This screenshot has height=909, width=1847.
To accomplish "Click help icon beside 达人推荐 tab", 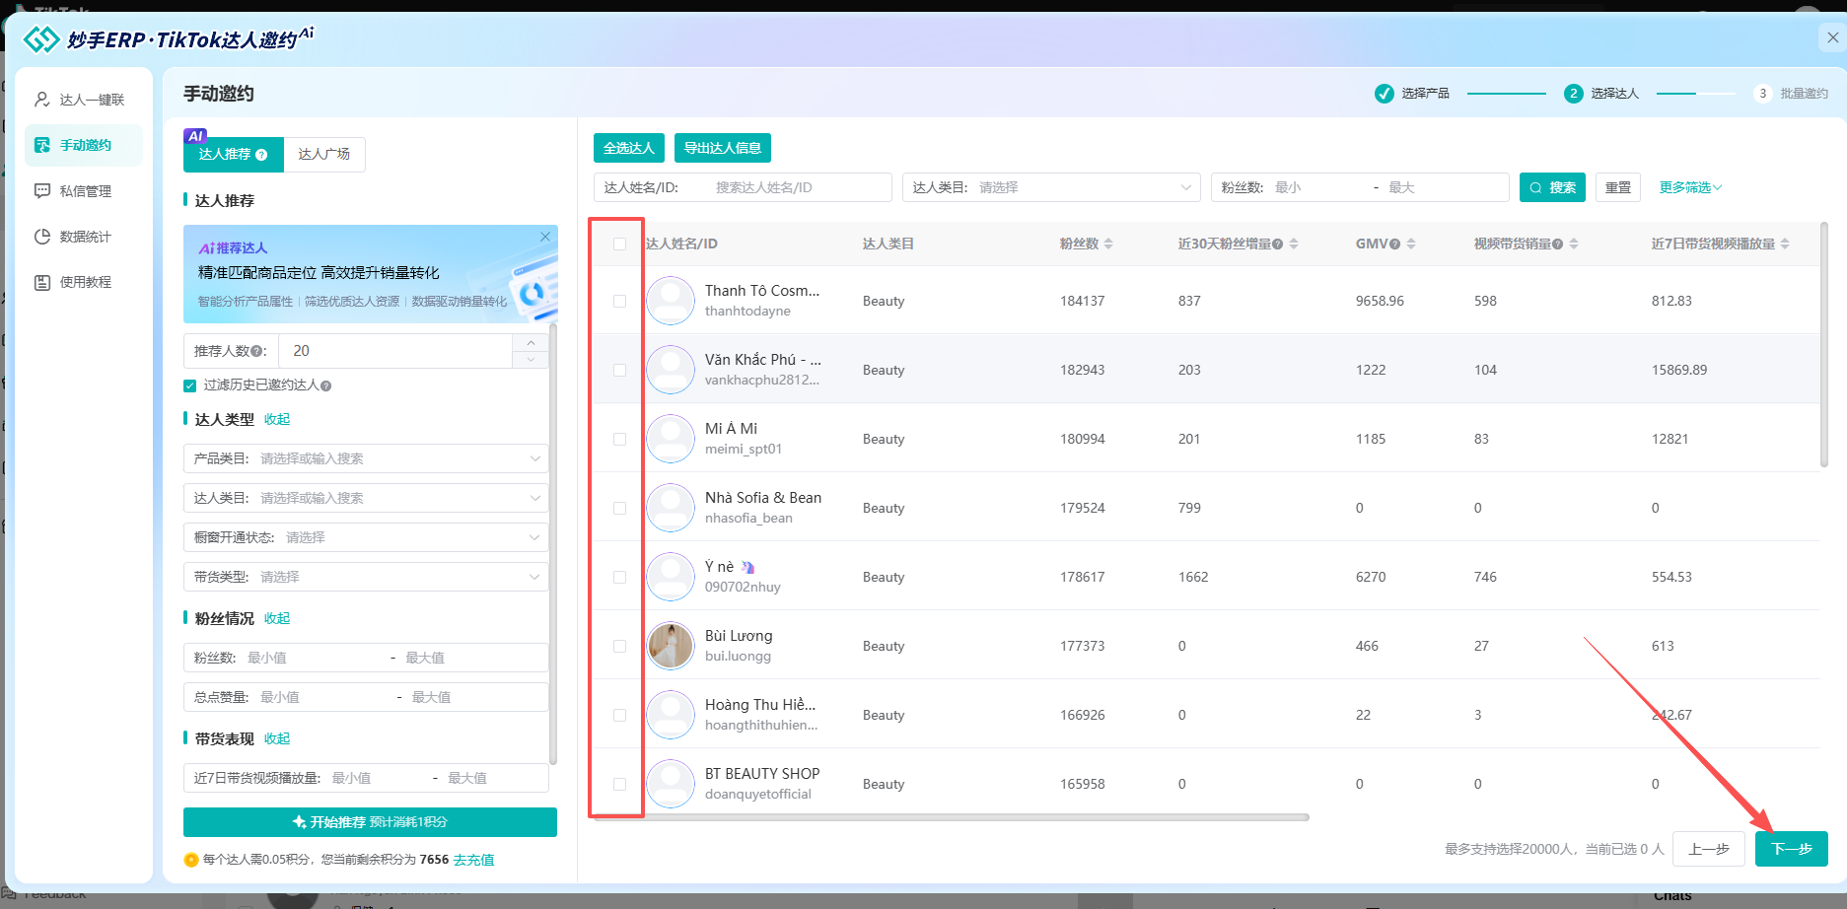I will tap(261, 155).
